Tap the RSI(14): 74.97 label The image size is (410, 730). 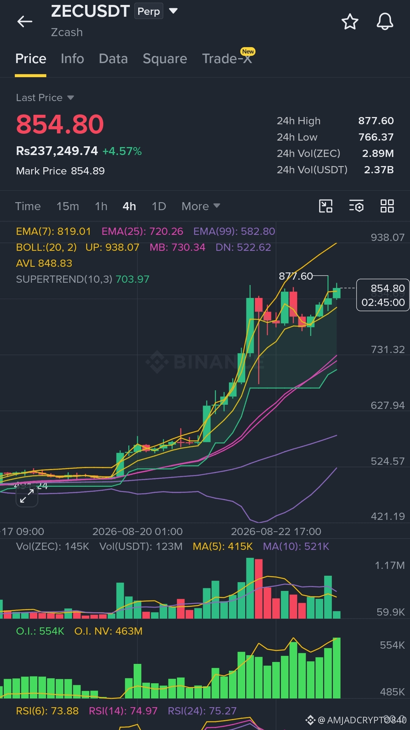click(123, 711)
